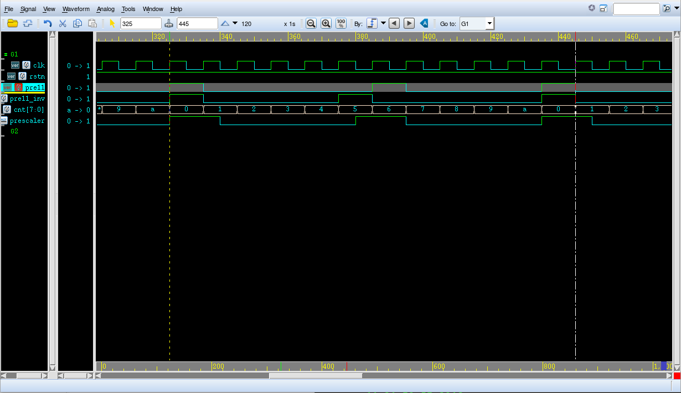Viewport: 681px width, 393px height.
Task: Open the Help menu
Action: click(x=176, y=9)
